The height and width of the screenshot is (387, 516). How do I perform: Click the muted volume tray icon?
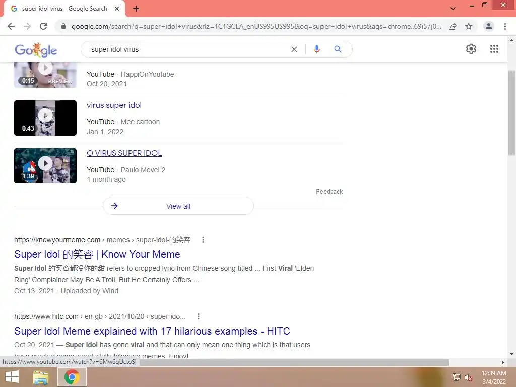pos(469,377)
